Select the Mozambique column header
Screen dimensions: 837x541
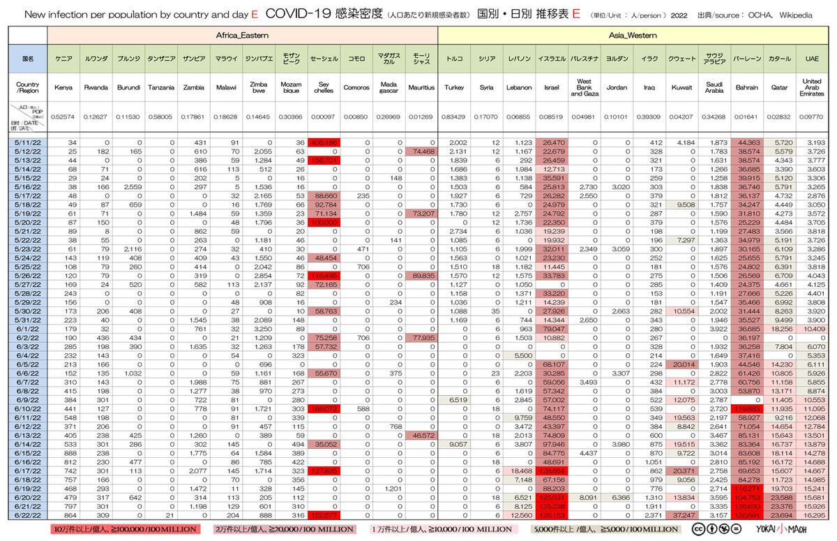(x=291, y=88)
